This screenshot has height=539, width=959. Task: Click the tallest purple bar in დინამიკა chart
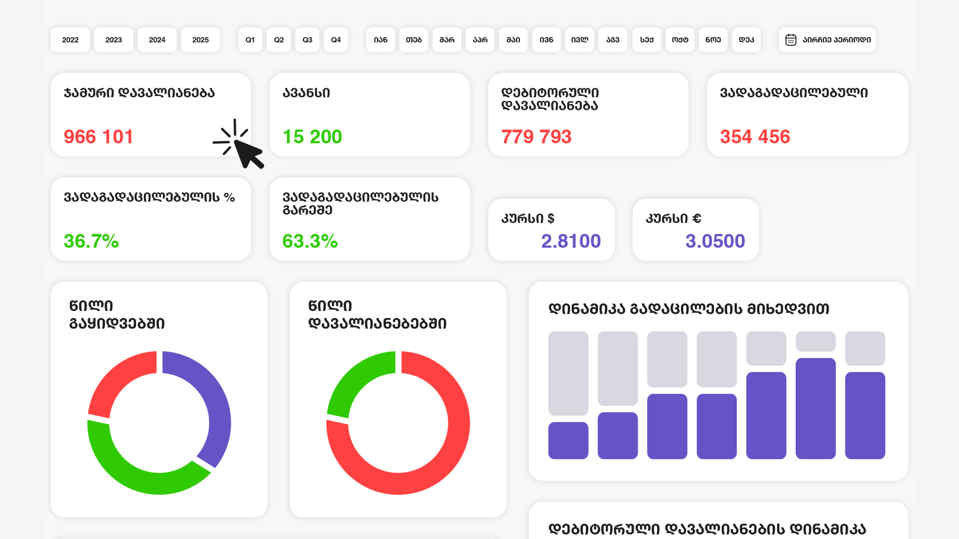tap(815, 408)
